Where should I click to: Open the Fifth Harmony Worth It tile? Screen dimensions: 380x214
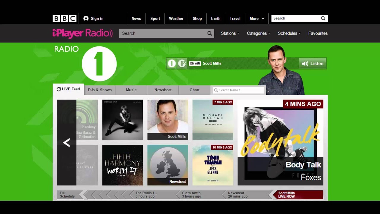coord(123,165)
